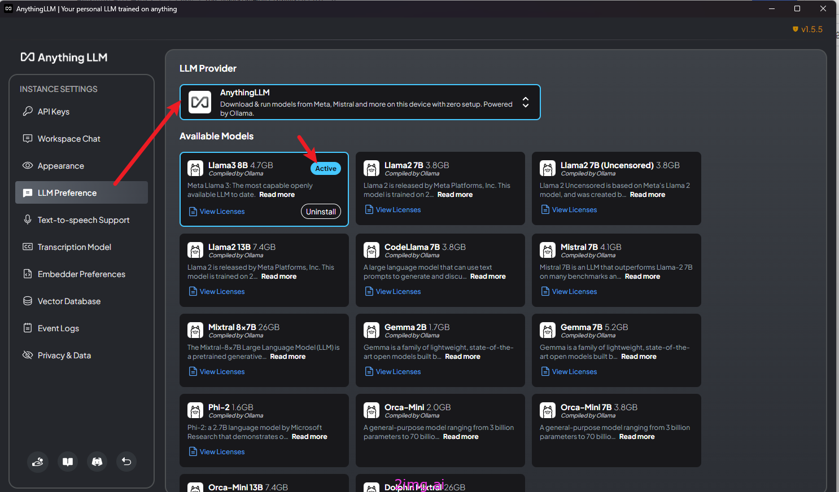Expand the LLM Provider selector chevrons
Viewport: 839px width, 492px height.
pos(526,102)
